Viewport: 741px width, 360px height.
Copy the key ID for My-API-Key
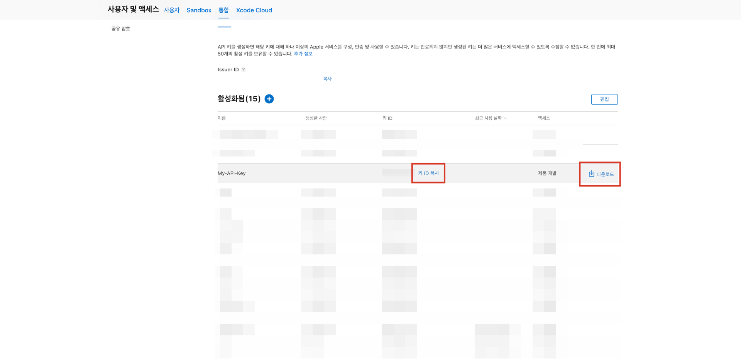tap(428, 173)
